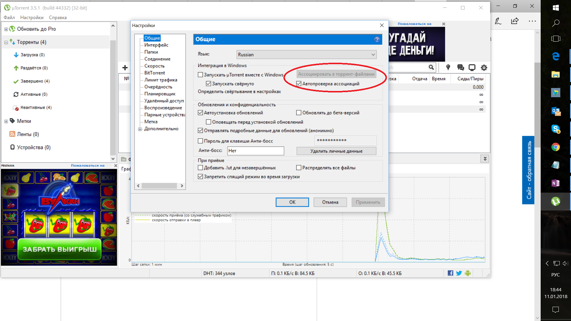Open the three-dots menu in Edge window
This screenshot has height=321, width=571.
(532, 21)
